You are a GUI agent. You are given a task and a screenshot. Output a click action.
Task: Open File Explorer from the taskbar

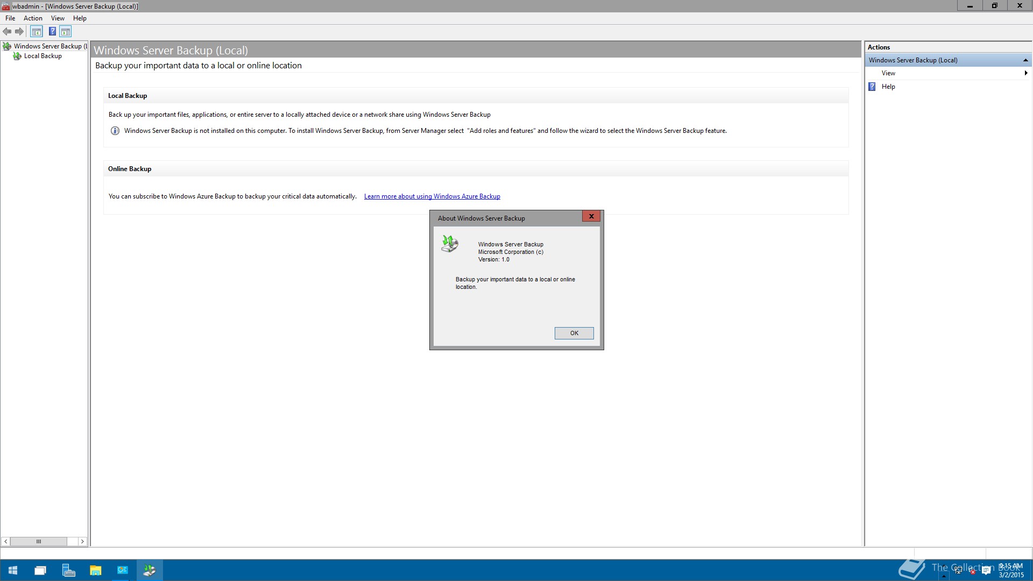[96, 570]
